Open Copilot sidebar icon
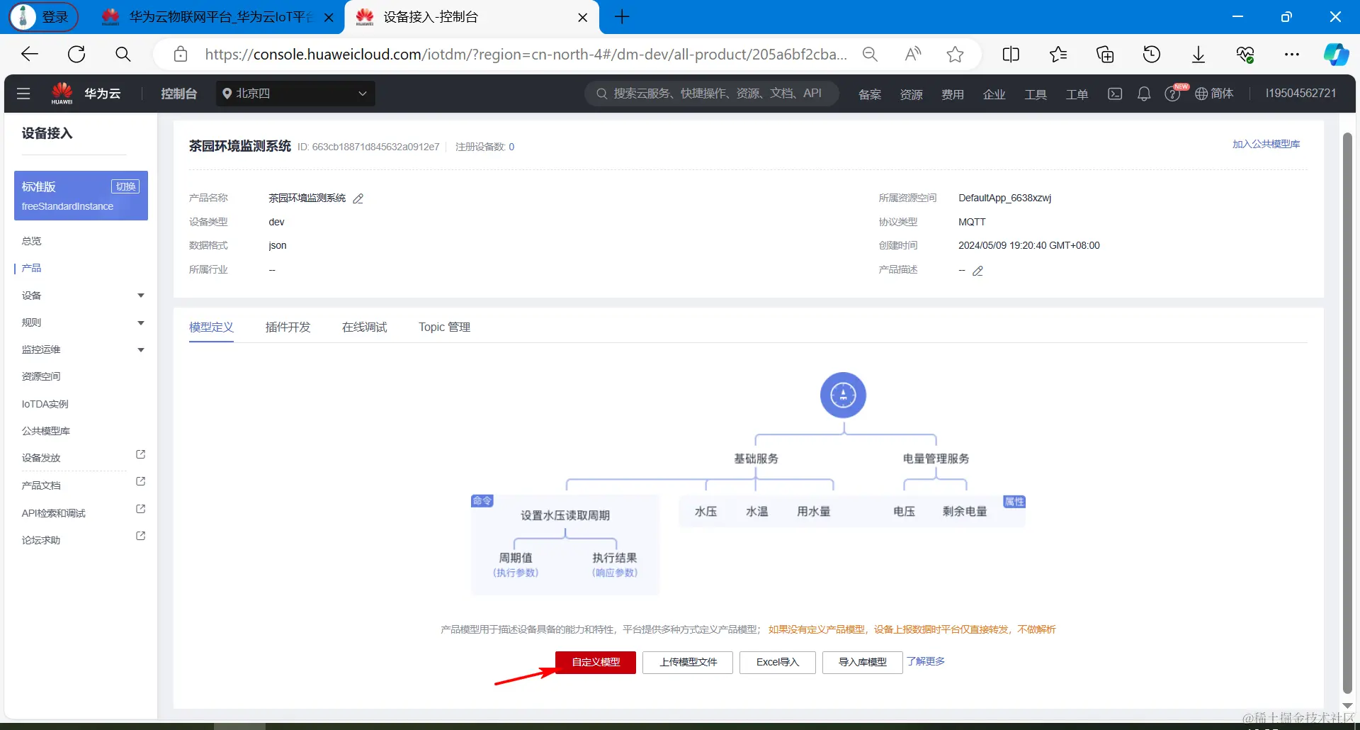 (1337, 55)
